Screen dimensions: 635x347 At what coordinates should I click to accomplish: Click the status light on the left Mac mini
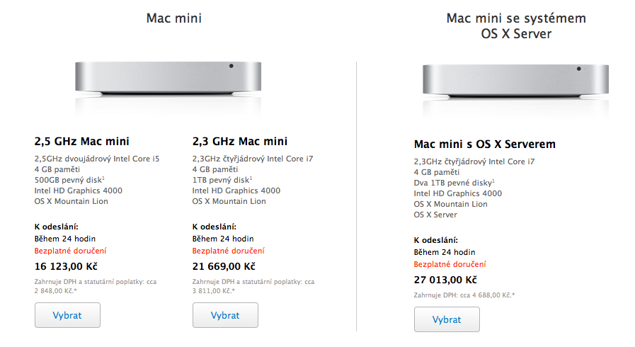pos(231,67)
